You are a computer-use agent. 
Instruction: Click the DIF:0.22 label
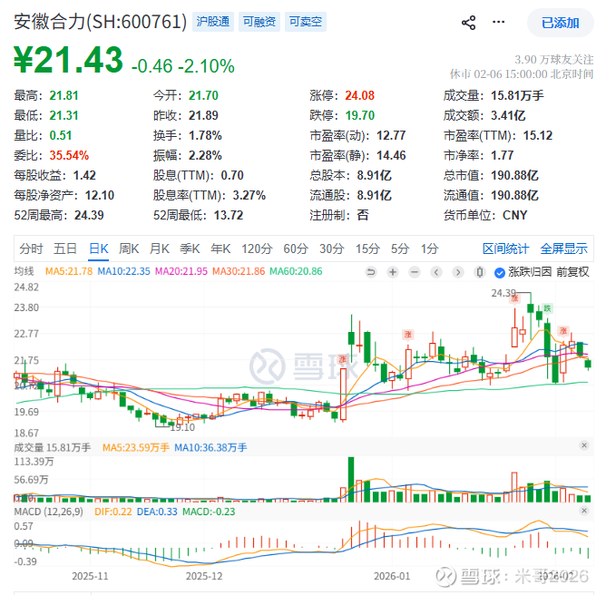point(113,512)
